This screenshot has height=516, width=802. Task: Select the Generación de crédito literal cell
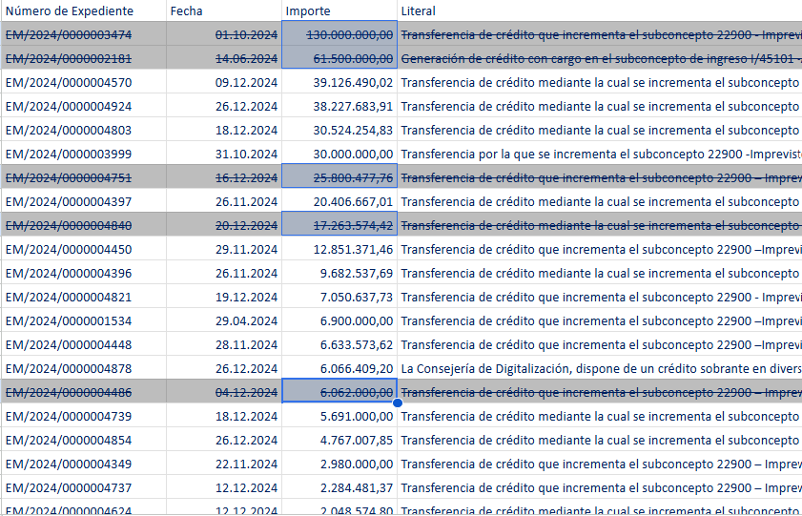point(600,59)
